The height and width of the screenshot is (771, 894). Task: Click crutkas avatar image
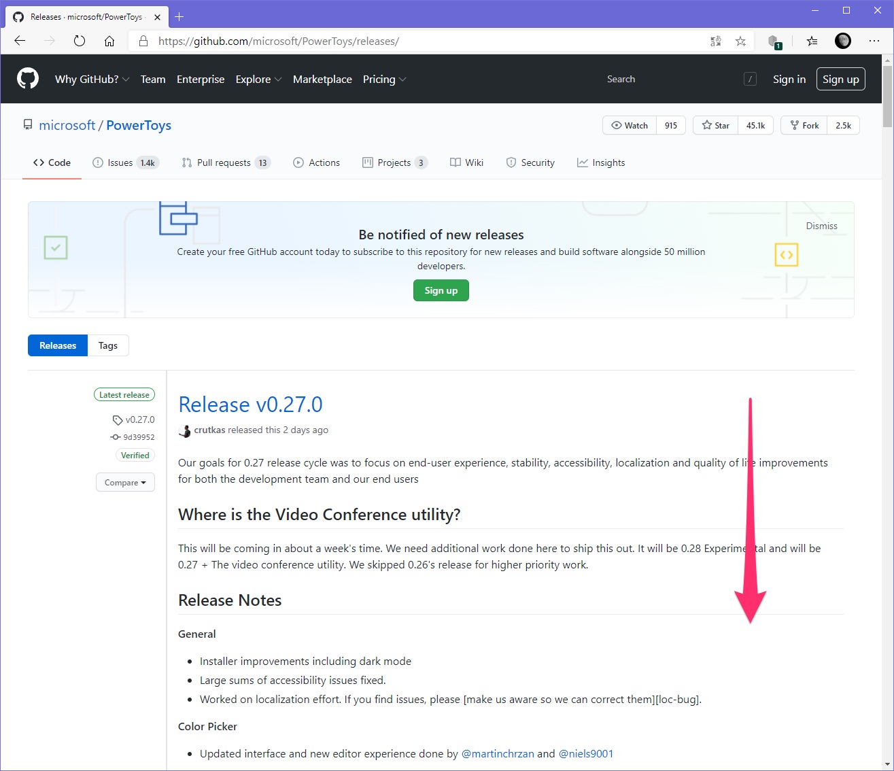click(184, 430)
